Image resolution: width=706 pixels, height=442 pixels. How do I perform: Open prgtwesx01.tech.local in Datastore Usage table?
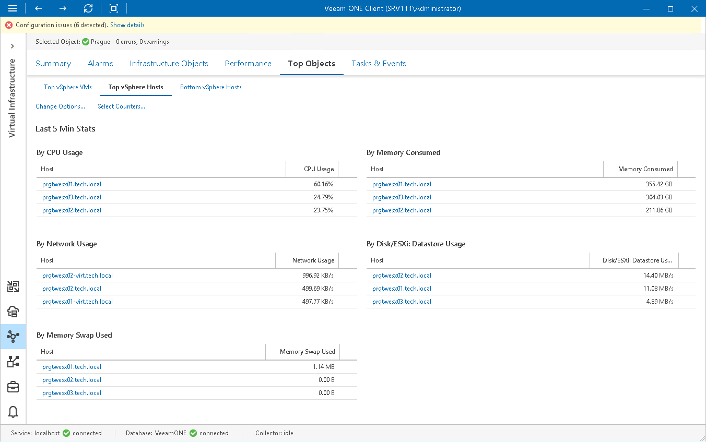coord(402,289)
